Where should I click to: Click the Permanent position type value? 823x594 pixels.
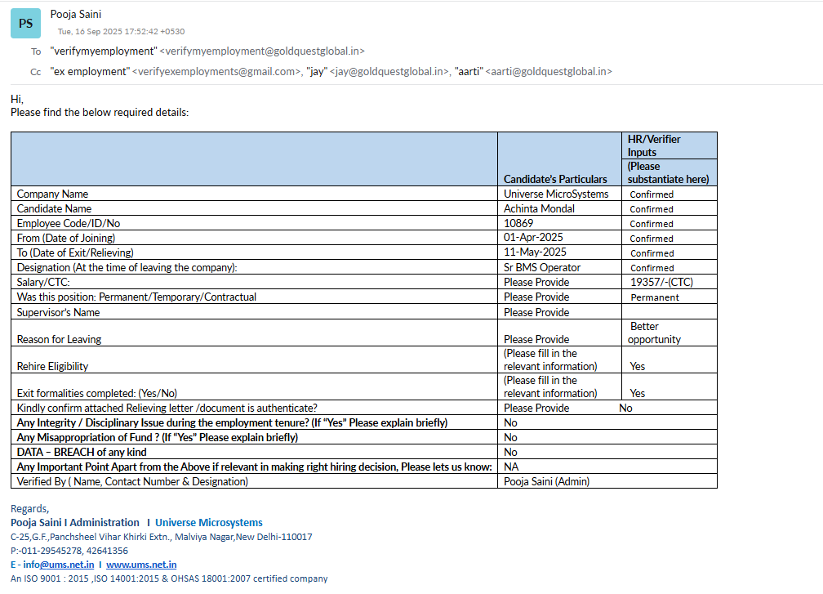[x=654, y=297]
